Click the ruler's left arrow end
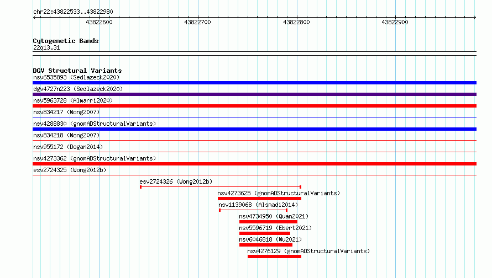Viewport: 492px width, 278px height. [34, 18]
